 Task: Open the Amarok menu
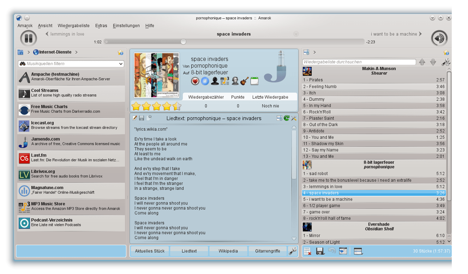[x=25, y=26]
